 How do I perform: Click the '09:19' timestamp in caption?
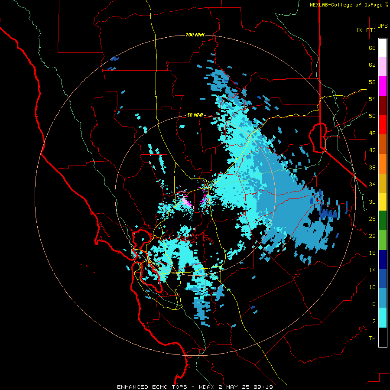click(263, 387)
